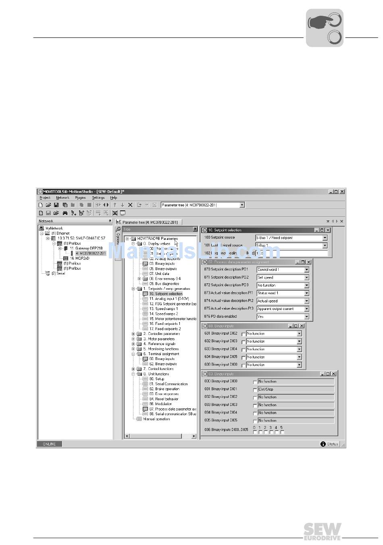Open the 873 Actual value description PI1 dropdown
Viewport: 383px width, 545px height.
pos(307,293)
